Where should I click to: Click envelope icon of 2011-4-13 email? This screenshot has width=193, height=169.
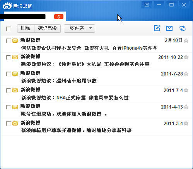click(15, 107)
